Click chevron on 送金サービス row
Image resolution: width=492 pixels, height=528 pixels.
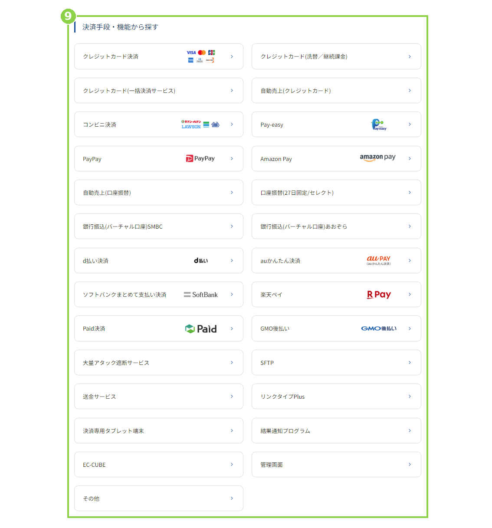(232, 396)
